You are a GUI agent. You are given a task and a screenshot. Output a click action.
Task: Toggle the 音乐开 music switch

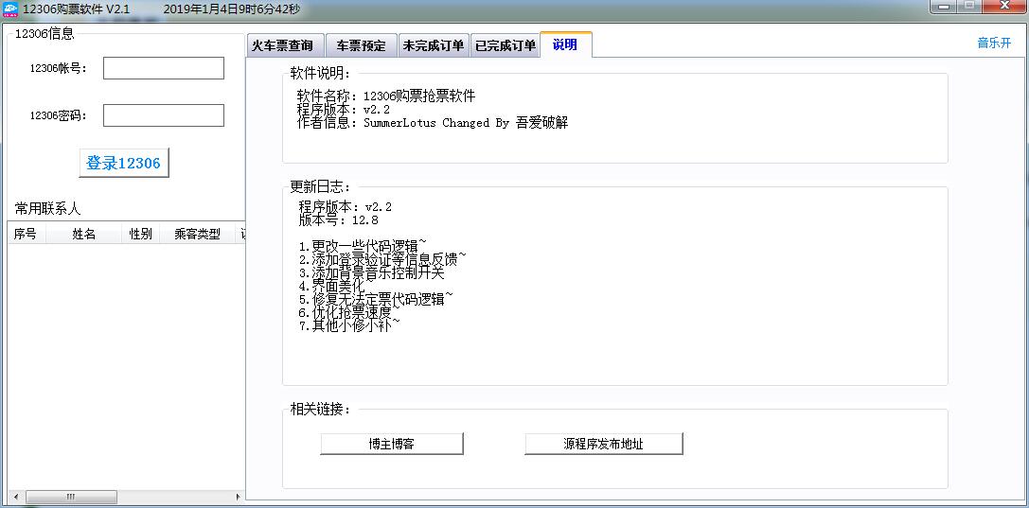pyautogui.click(x=994, y=44)
